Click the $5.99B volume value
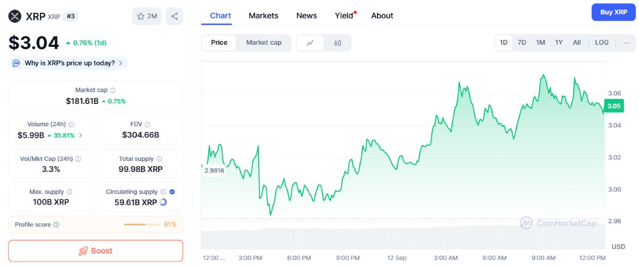The image size is (639, 268). [x=31, y=135]
